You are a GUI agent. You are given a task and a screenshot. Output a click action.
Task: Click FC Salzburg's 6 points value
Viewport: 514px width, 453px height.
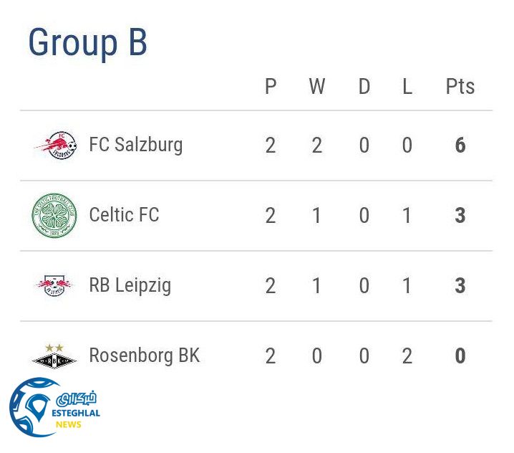click(x=460, y=146)
